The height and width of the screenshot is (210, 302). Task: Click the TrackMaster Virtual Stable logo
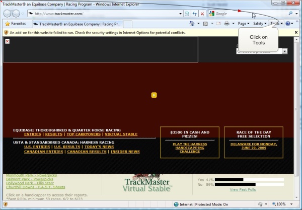coord(147,184)
